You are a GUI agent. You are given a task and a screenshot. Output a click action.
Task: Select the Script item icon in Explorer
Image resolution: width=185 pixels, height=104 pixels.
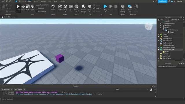[168, 32]
